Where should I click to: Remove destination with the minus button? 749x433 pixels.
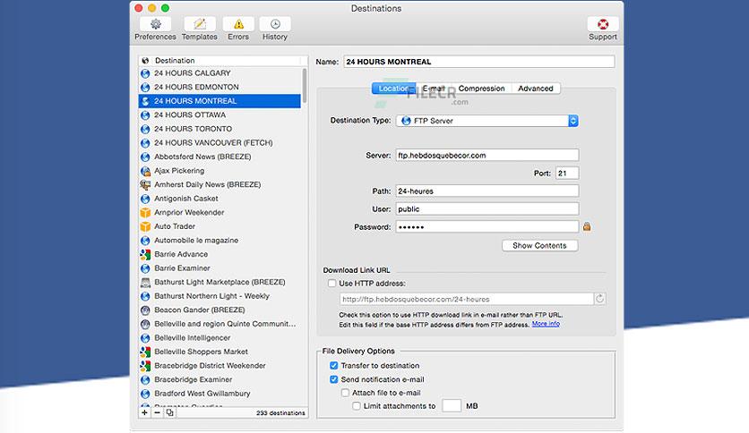coord(157,412)
